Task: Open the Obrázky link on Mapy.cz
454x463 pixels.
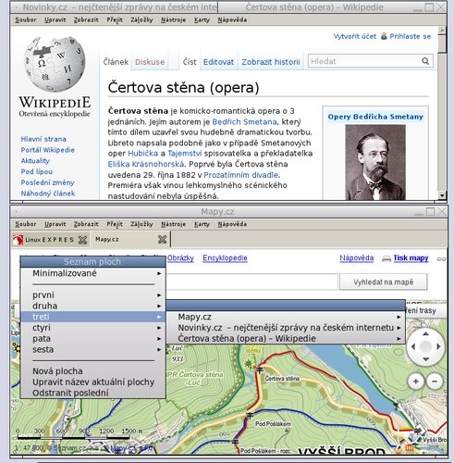Action: point(180,258)
